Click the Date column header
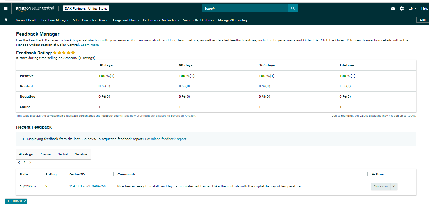This screenshot has width=429, height=204. (x=24, y=175)
